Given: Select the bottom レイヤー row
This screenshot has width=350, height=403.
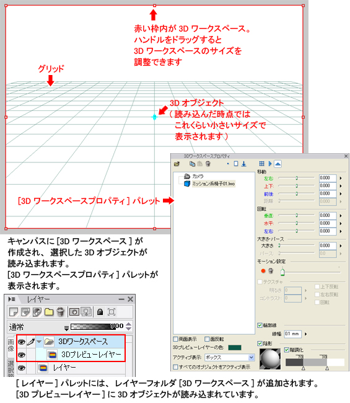Looking at the screenshot, I should click(x=81, y=368).
